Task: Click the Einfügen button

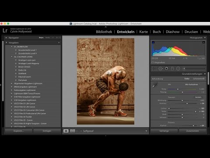Action: [x=47, y=131]
